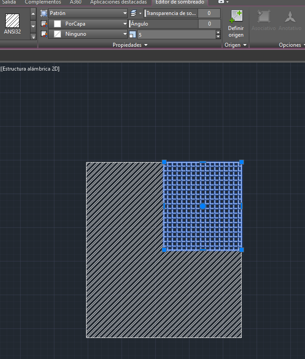Screen dimensions: 305x359
Task: Switch to the A360 tab
Action: 76,2
